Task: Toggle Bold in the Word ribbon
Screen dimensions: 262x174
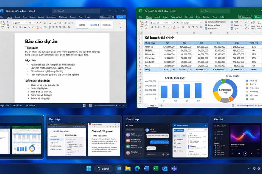Action: [14, 27]
